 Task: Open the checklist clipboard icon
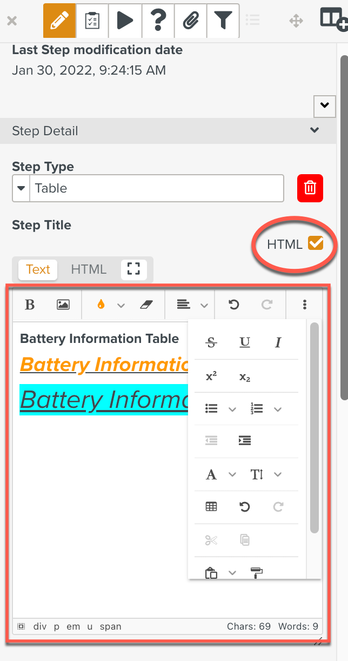92,21
